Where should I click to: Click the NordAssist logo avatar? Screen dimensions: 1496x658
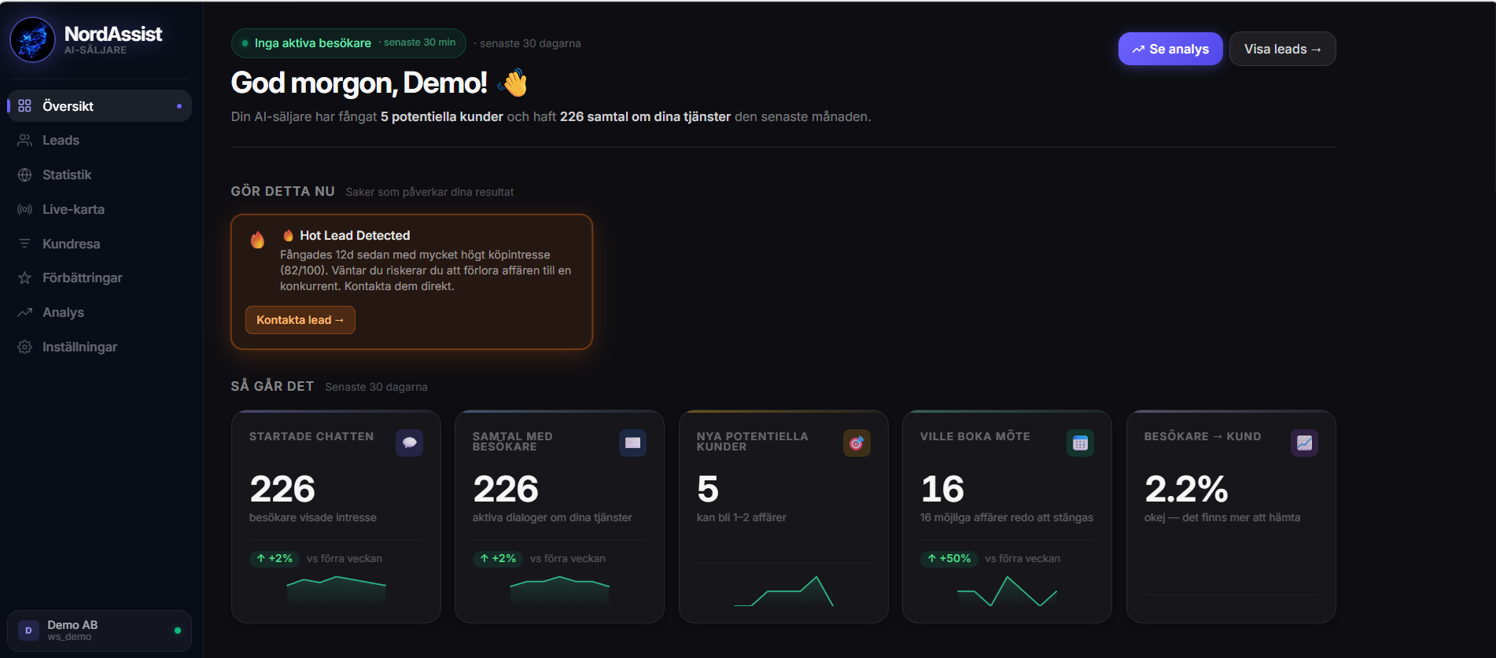click(32, 39)
